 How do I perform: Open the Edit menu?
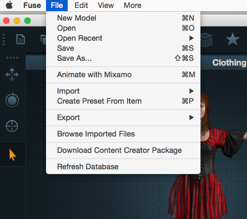(81, 5)
